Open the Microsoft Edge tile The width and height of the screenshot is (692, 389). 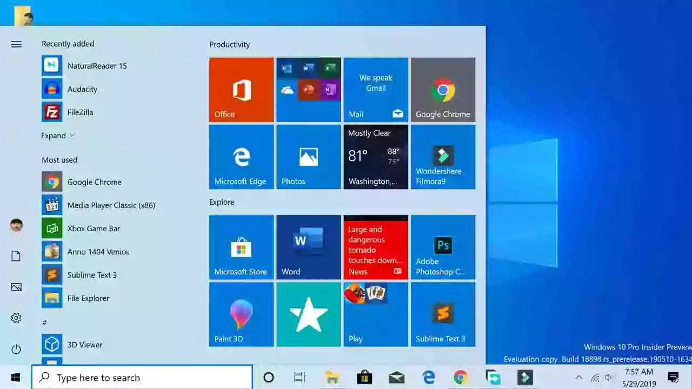[241, 157]
